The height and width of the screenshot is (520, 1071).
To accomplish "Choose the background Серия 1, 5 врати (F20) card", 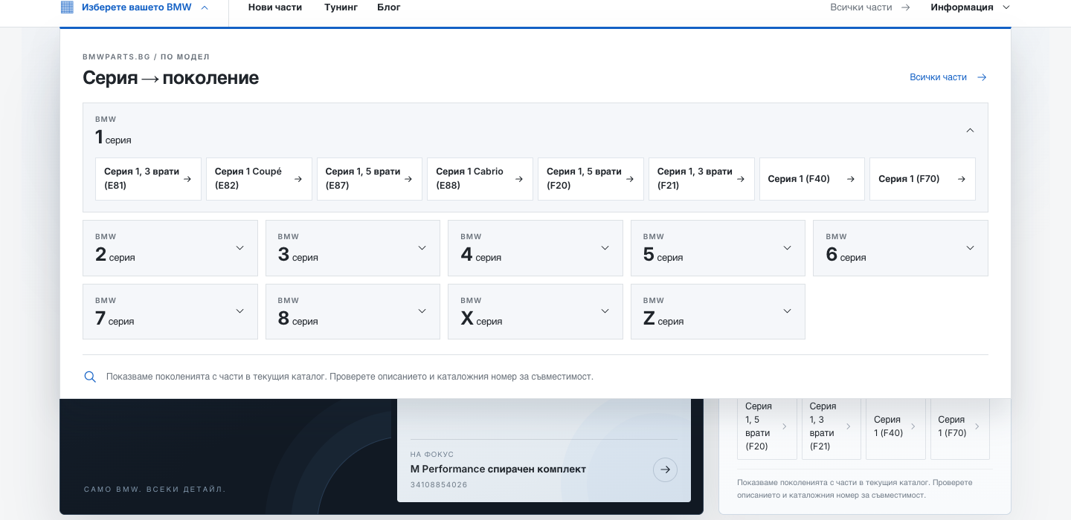I will 767,429.
